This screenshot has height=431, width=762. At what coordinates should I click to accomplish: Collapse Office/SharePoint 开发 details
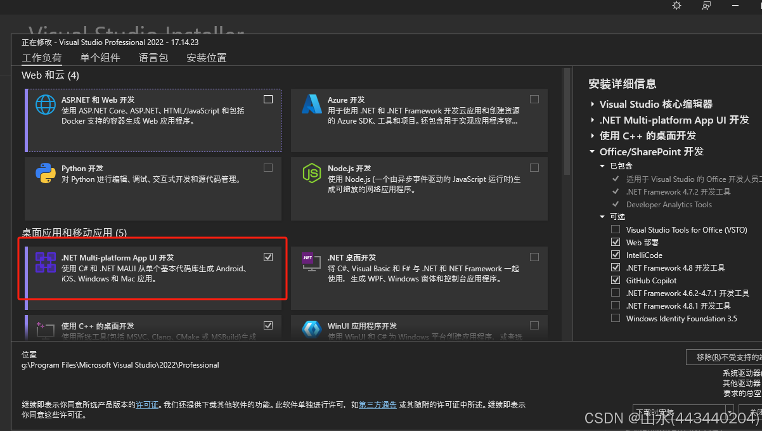pyautogui.click(x=592, y=152)
